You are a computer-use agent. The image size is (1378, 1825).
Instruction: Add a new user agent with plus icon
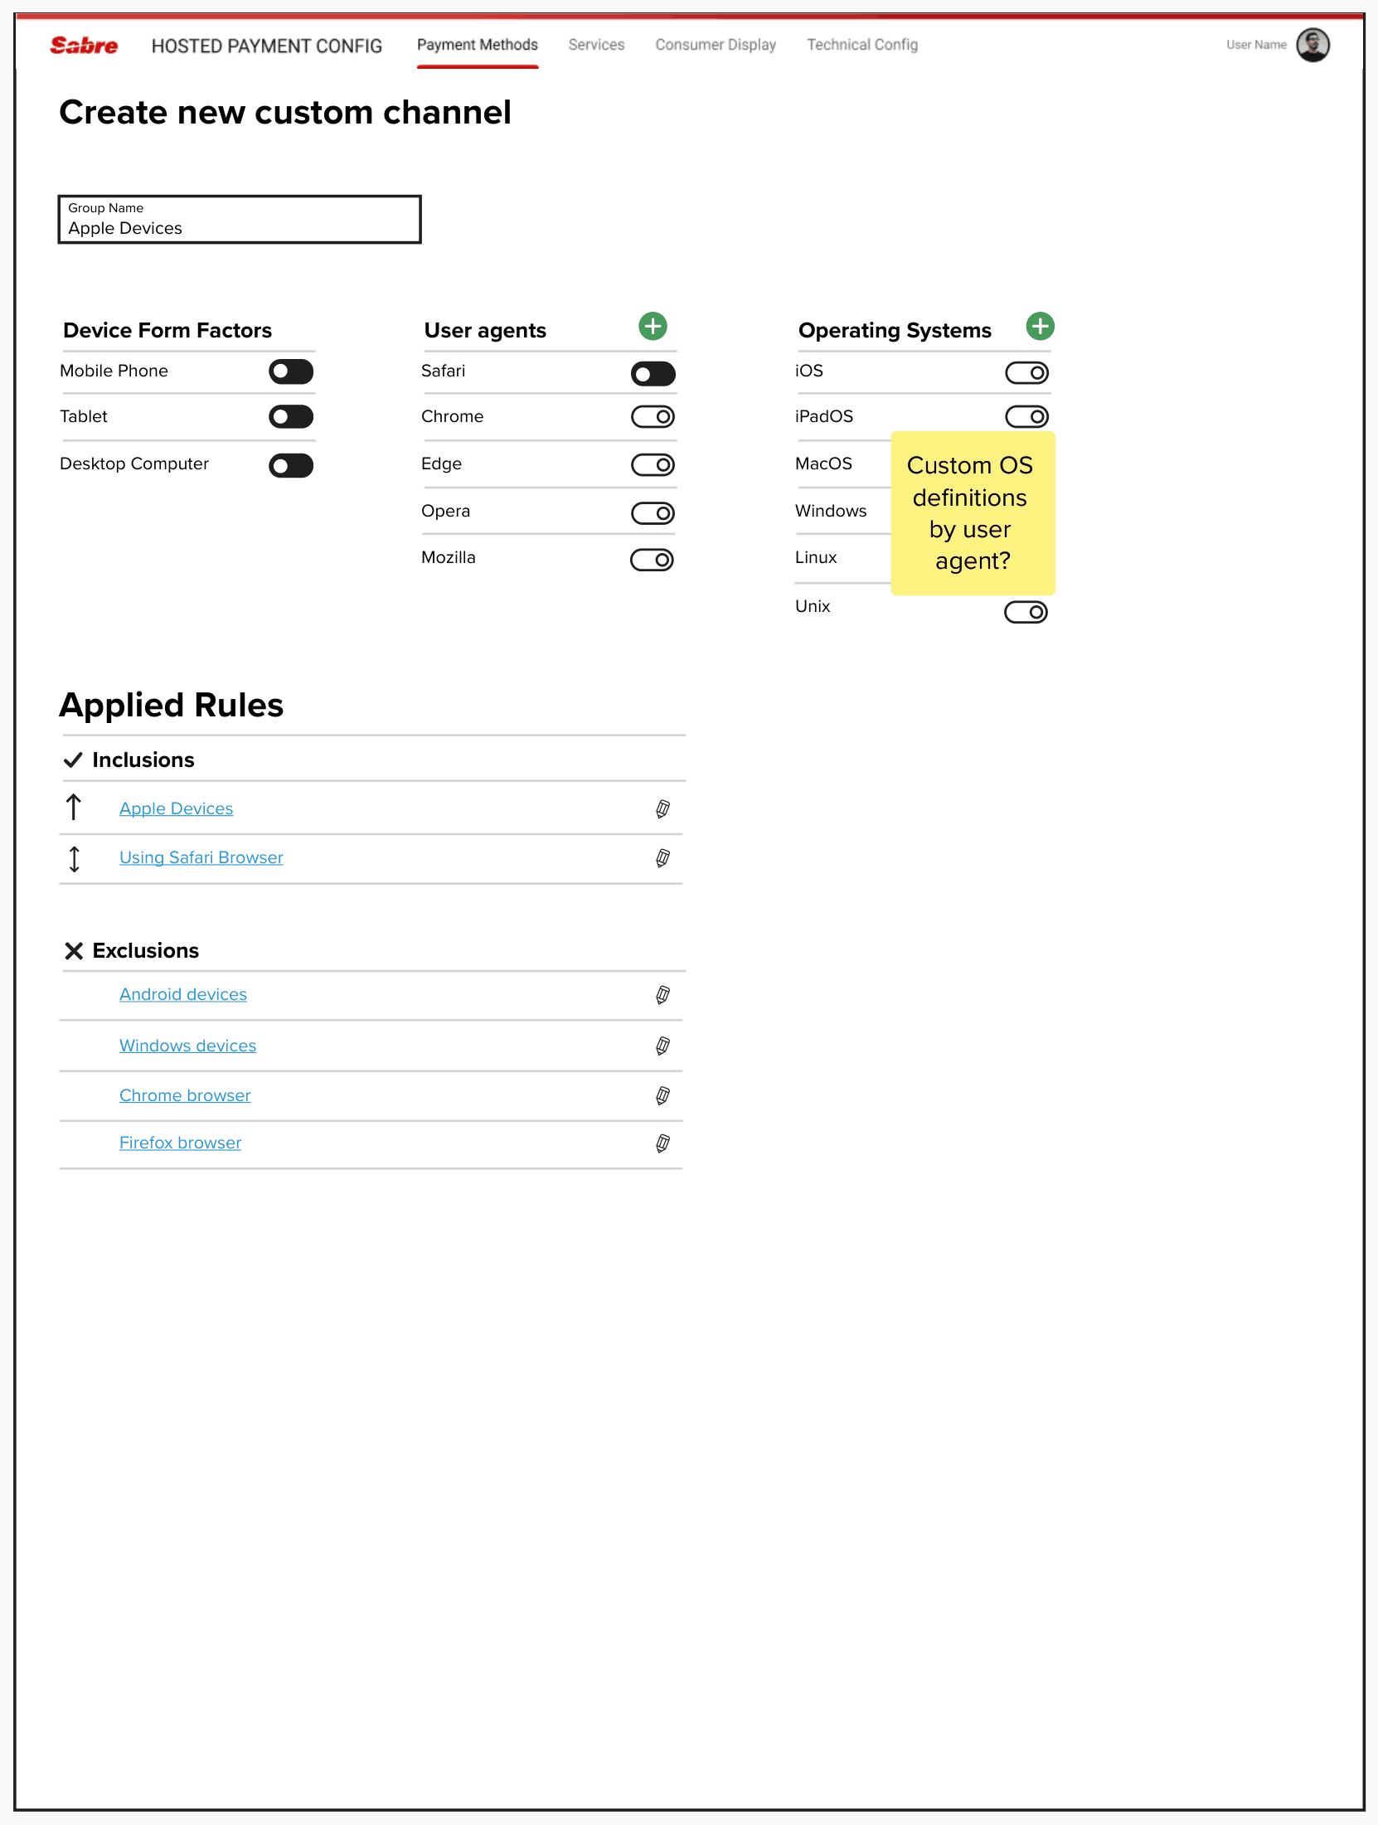(653, 326)
